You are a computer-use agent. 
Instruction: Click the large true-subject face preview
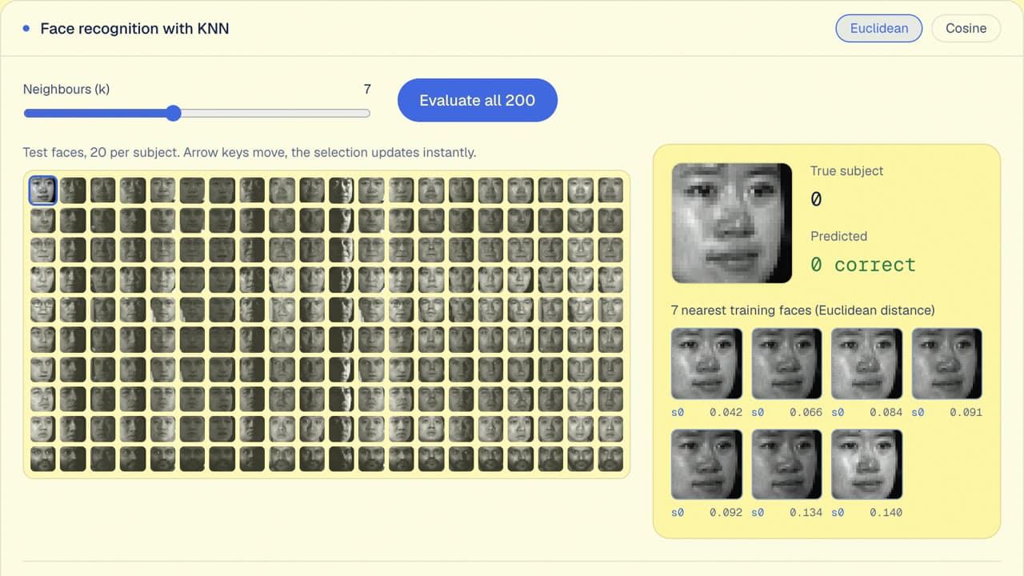coord(732,223)
